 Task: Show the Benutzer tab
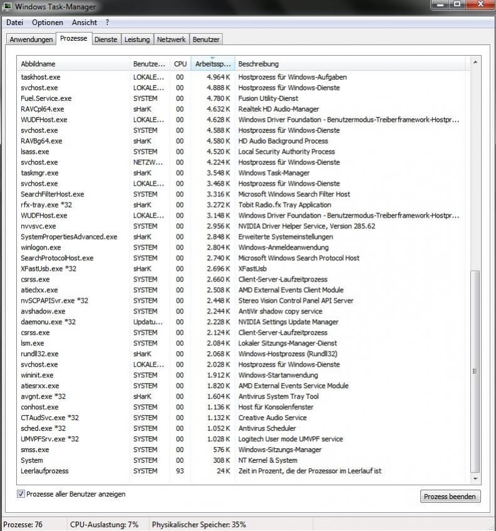pos(206,39)
